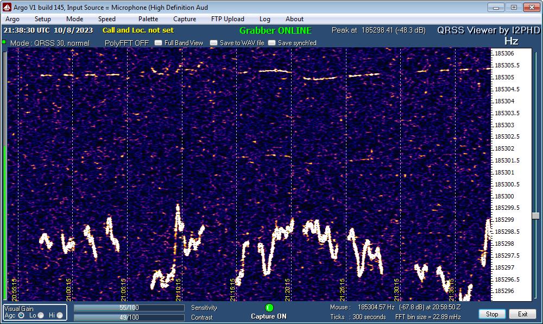Select the Agc visual gain radio button
This screenshot has width=543, height=324.
coord(21,315)
